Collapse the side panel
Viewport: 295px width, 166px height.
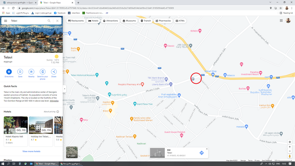[65, 89]
